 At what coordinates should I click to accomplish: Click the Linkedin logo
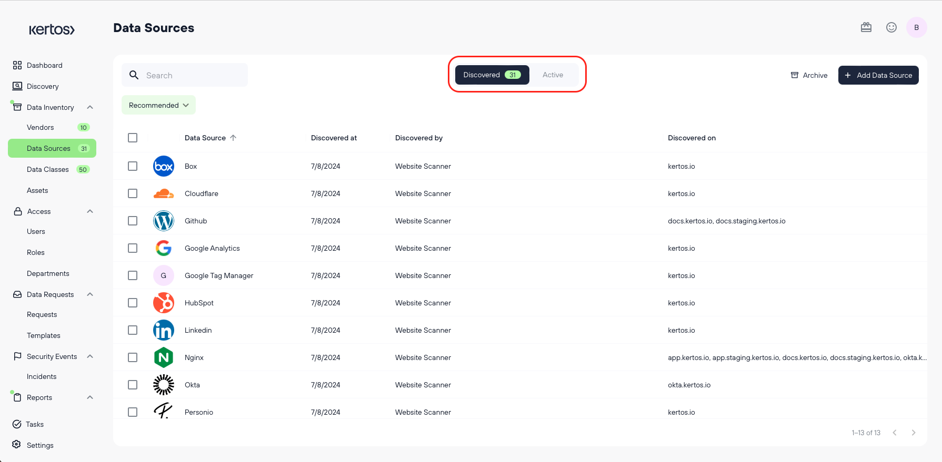[164, 330]
